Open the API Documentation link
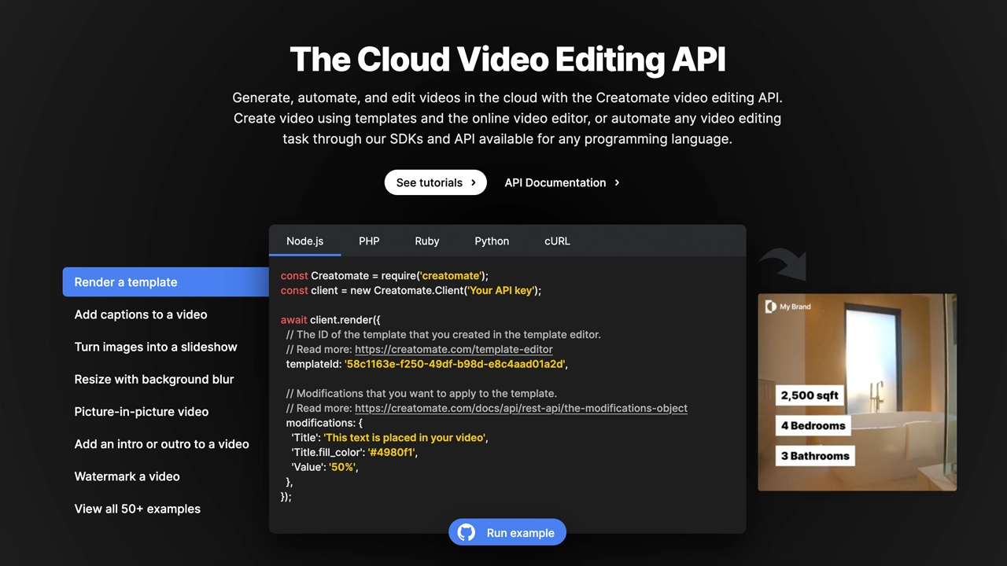The width and height of the screenshot is (1007, 566). (x=562, y=182)
